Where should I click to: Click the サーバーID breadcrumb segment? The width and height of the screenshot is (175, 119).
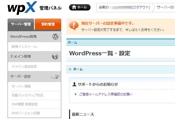165,7
